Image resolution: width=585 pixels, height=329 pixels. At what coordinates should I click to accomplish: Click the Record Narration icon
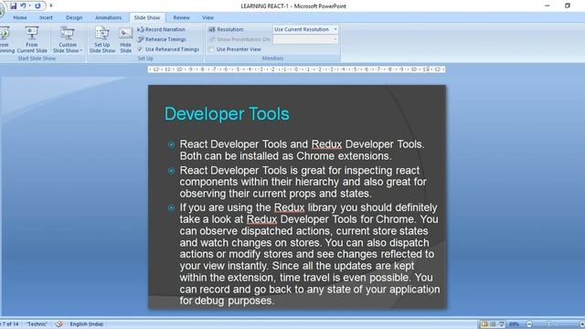[140, 29]
